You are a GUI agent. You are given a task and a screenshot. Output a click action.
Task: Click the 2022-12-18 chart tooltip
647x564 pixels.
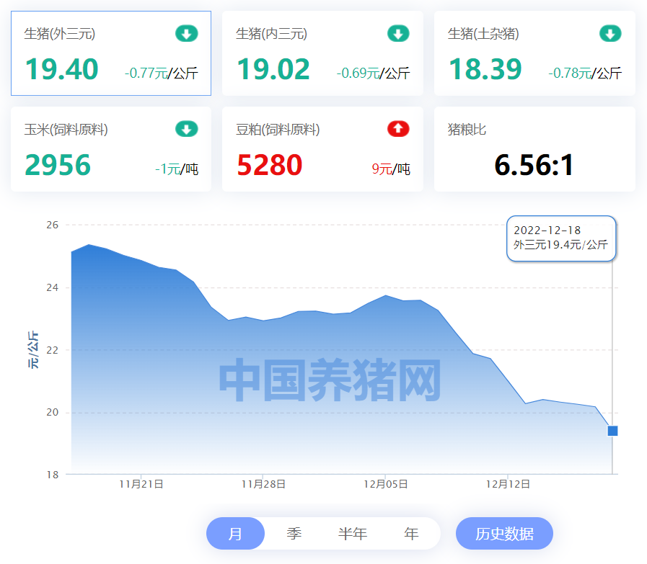pos(561,238)
